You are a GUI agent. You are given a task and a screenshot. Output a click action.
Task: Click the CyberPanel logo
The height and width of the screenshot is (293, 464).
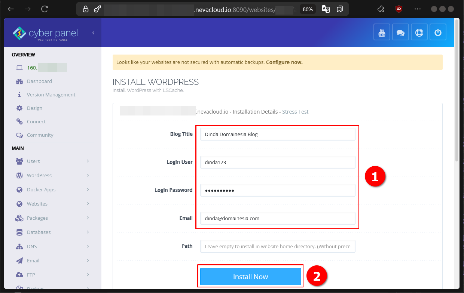click(x=45, y=33)
